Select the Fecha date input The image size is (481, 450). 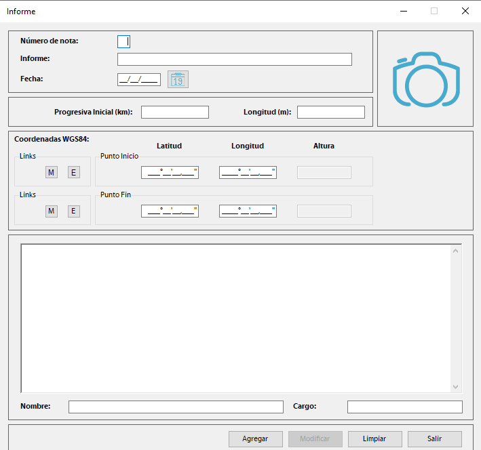point(138,79)
